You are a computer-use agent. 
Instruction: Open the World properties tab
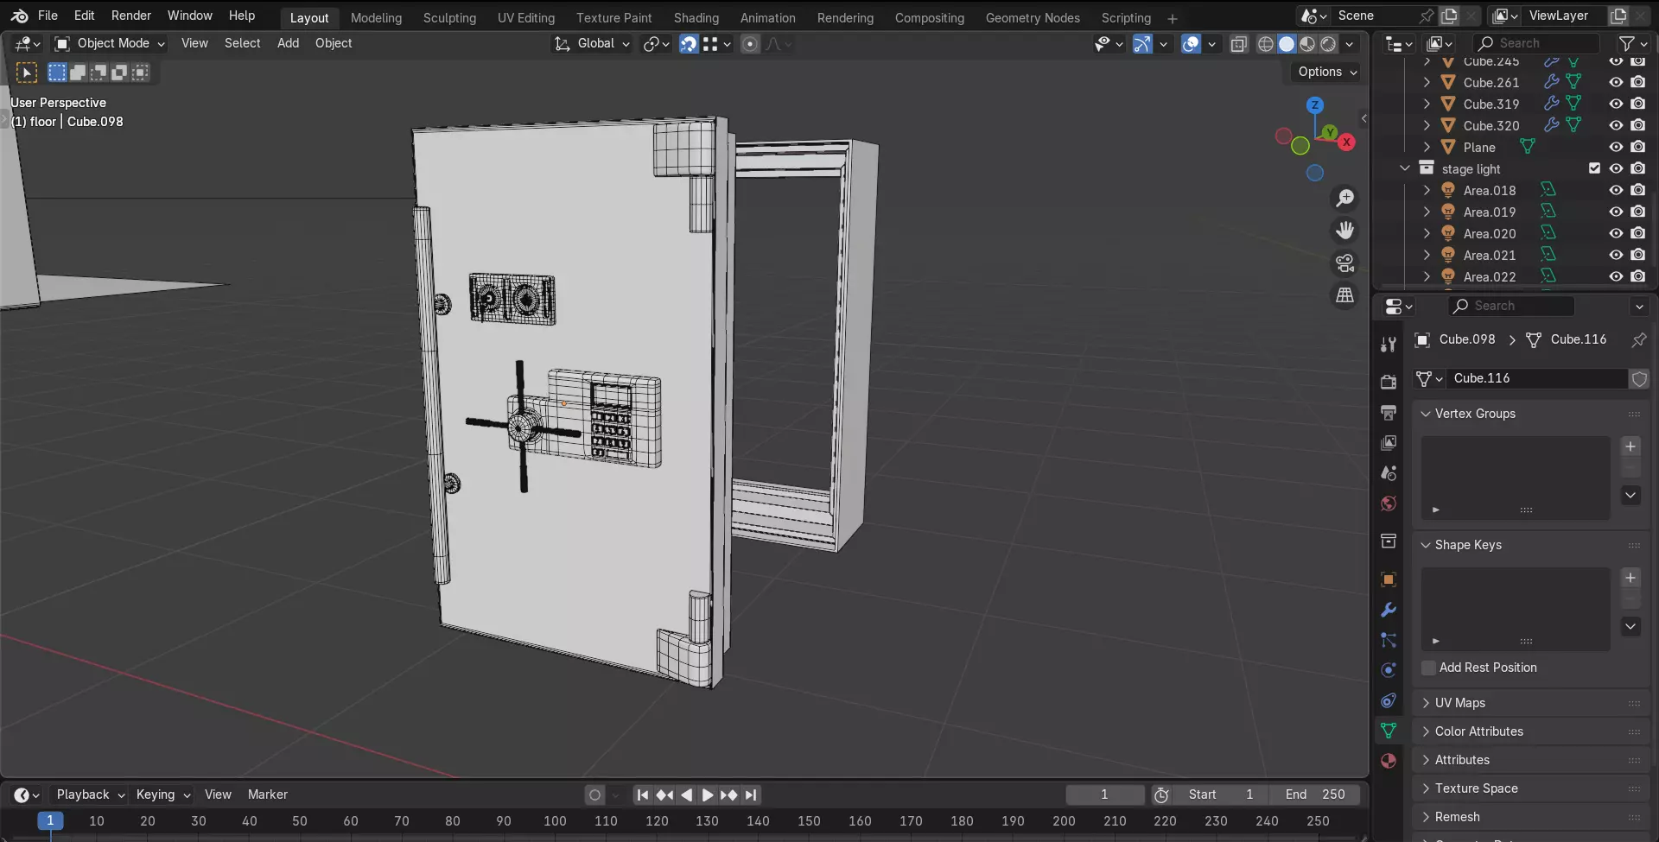pyautogui.click(x=1389, y=503)
